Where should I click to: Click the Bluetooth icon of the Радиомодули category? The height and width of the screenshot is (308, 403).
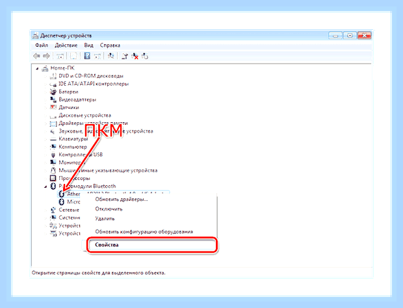click(53, 186)
